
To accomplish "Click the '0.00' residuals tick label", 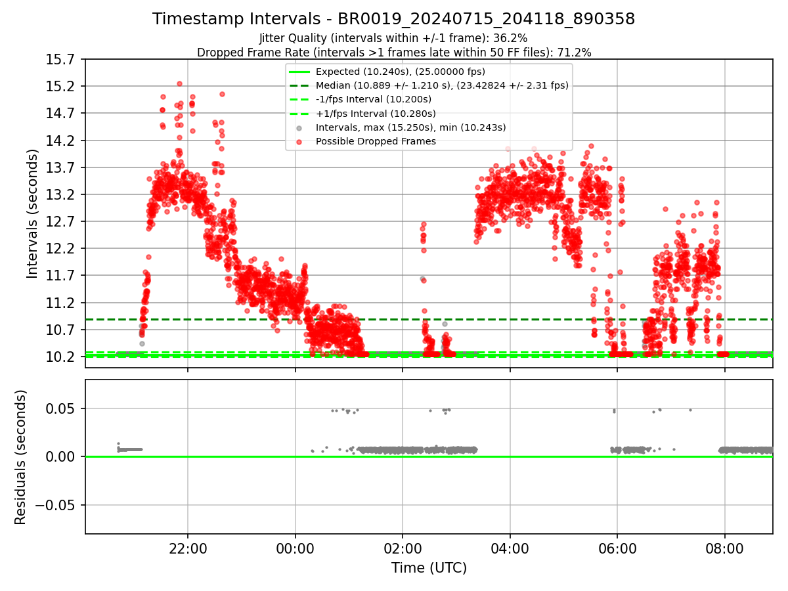I will (61, 457).
